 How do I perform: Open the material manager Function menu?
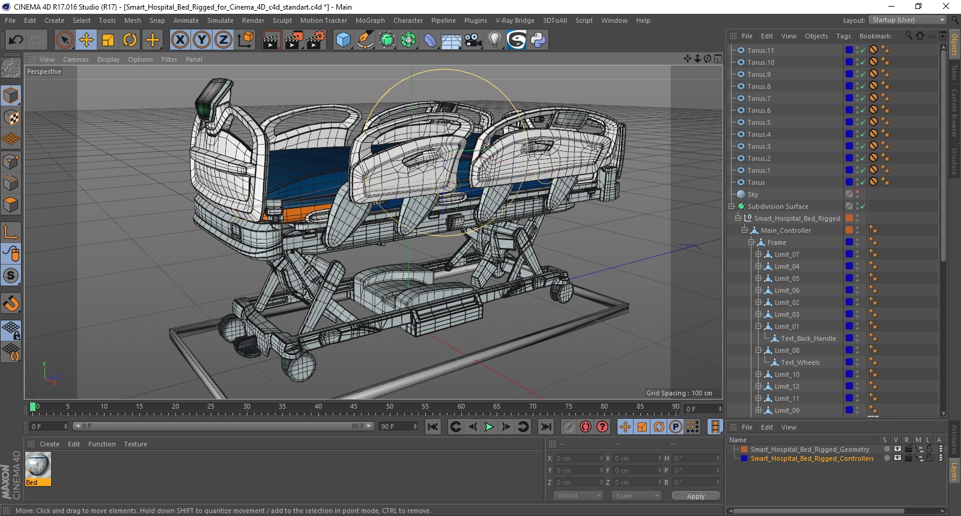coord(102,444)
